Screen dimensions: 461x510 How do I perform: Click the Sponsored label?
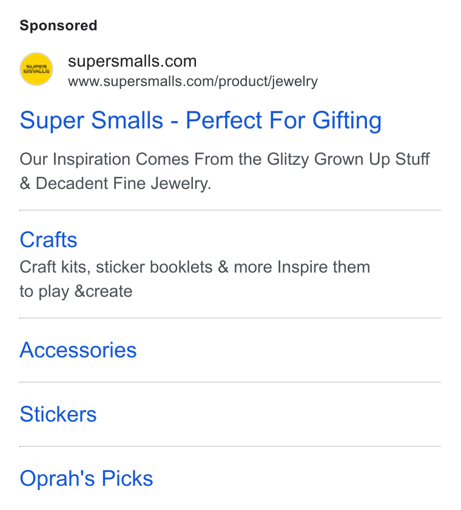point(58,25)
